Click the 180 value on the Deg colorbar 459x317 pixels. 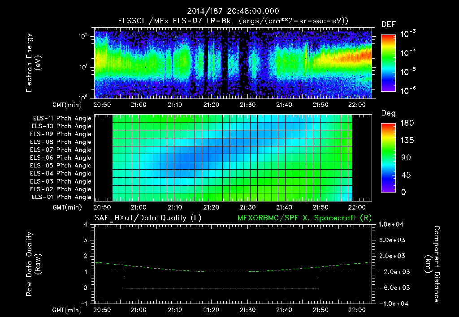[407, 123]
